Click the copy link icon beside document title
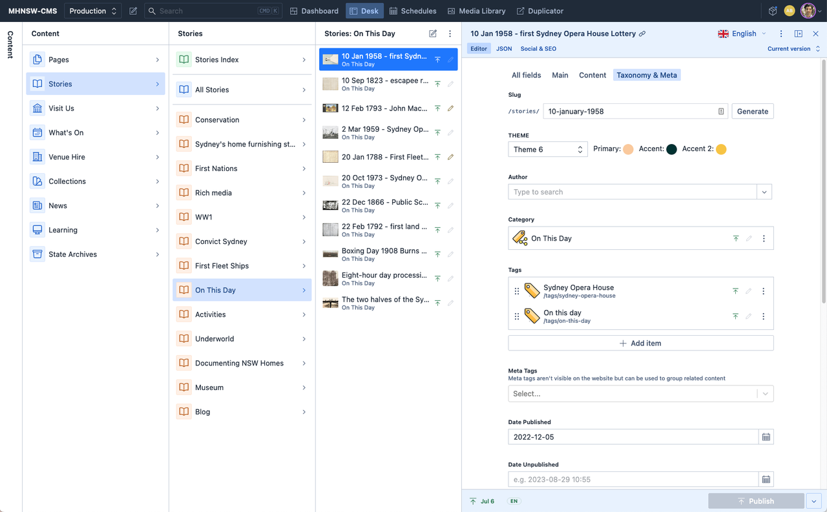This screenshot has height=512, width=827. click(642, 34)
